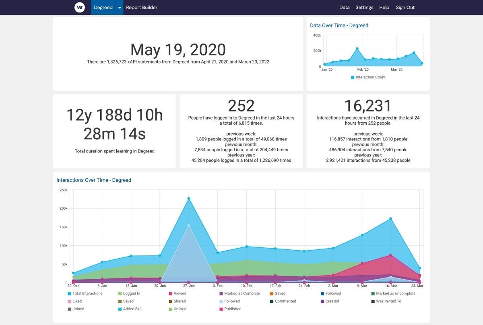Open the Data menu
483x325 pixels.
(x=344, y=7)
